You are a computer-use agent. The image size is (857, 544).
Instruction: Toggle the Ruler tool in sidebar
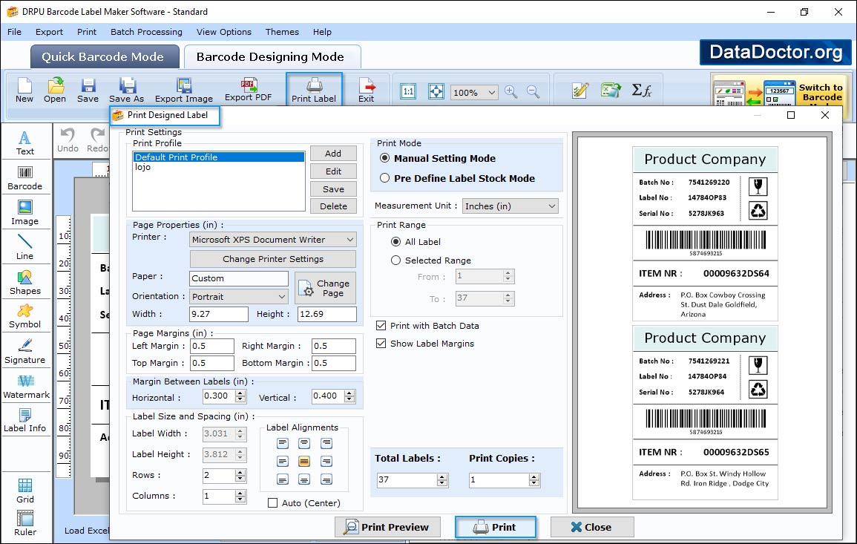click(x=25, y=523)
